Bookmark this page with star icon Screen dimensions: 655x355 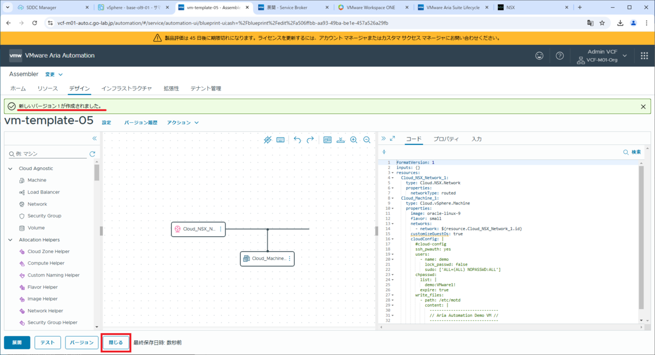point(602,23)
